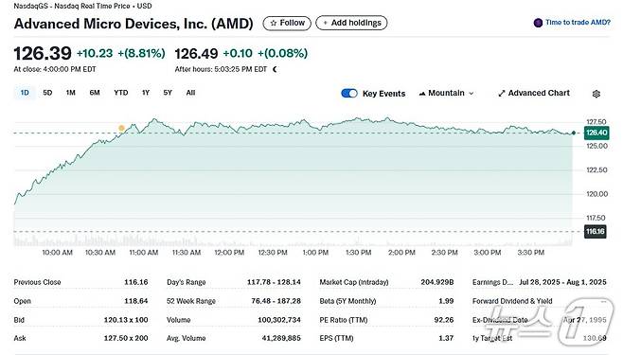Click the Add holdings button
623x355 pixels.
[351, 23]
